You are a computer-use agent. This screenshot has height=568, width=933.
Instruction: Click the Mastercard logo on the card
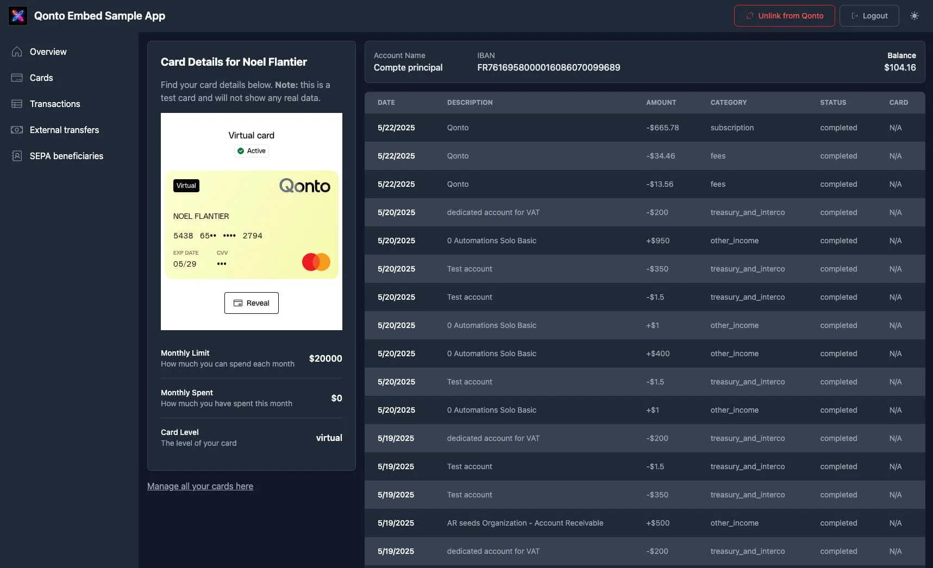316,262
